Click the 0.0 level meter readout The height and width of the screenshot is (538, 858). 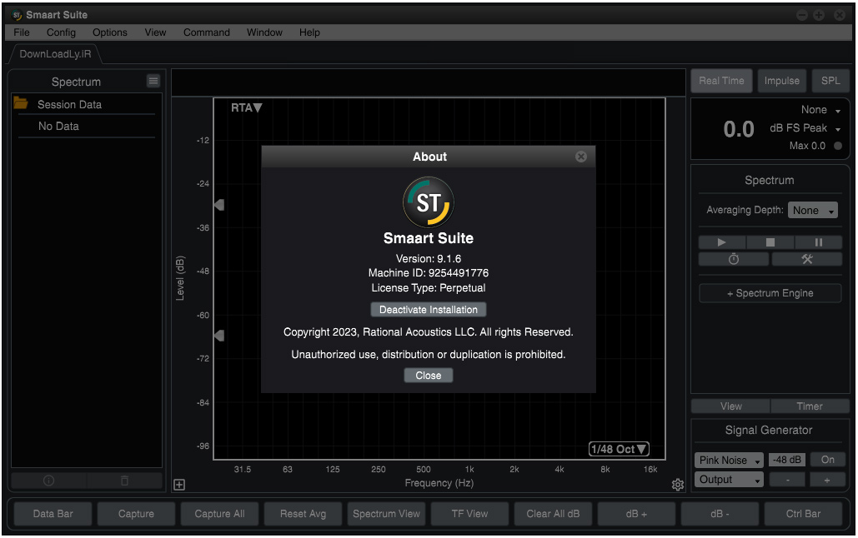(739, 130)
